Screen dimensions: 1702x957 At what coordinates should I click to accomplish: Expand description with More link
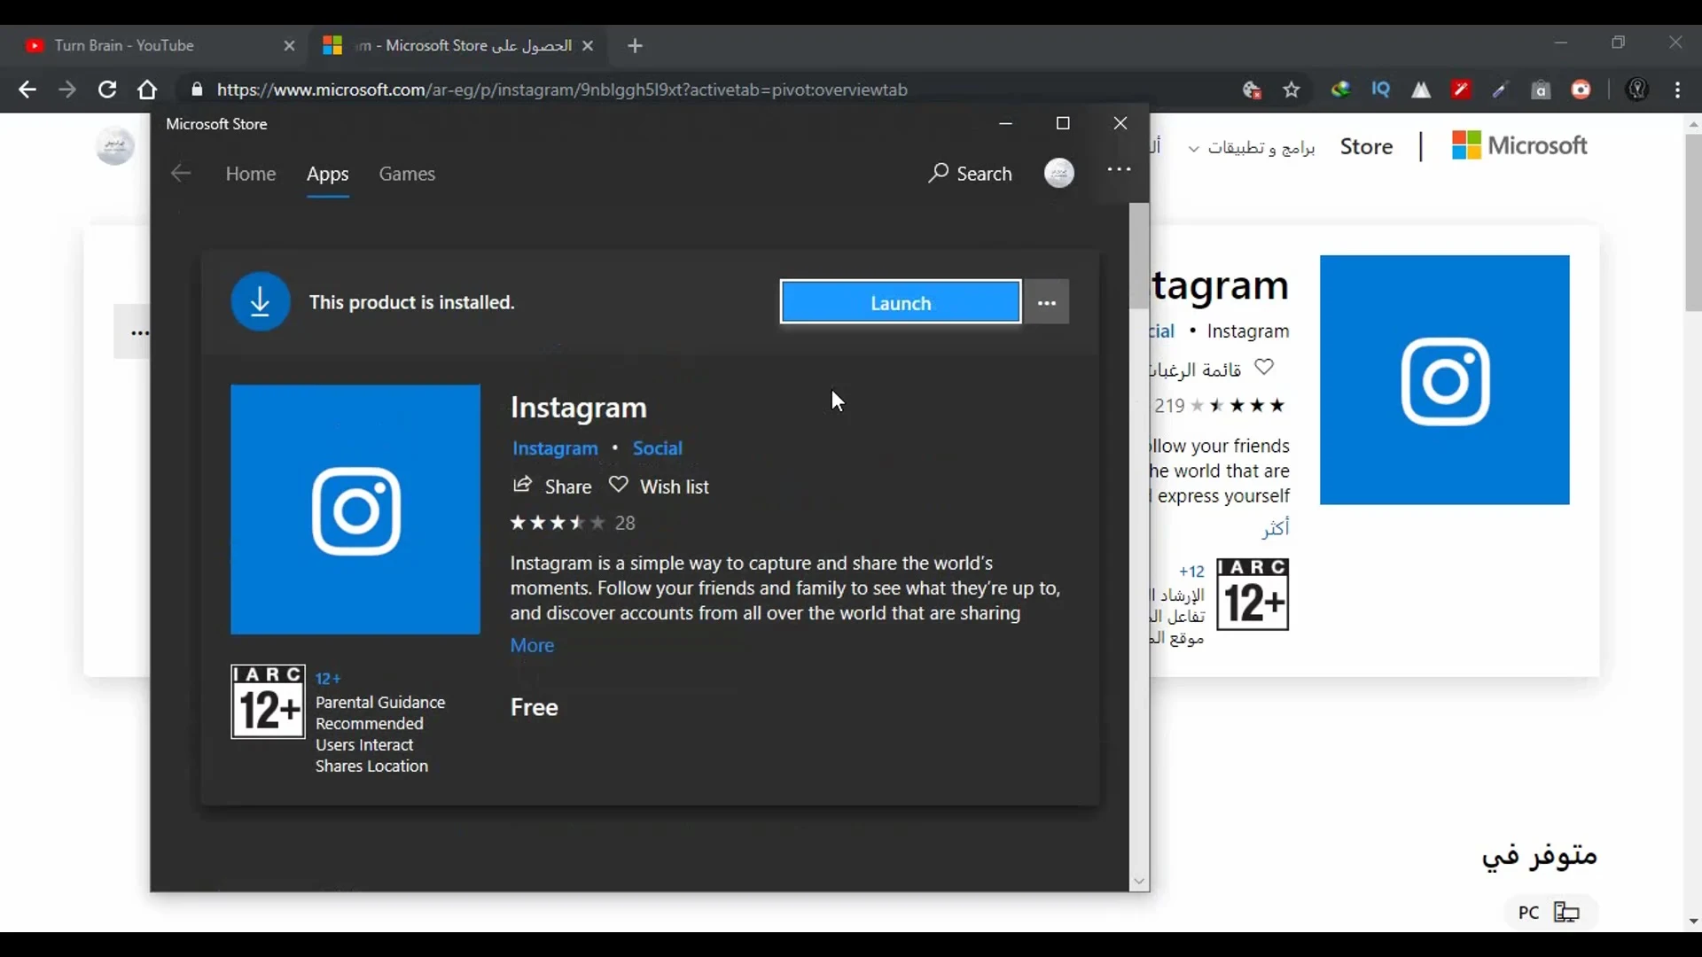(532, 645)
